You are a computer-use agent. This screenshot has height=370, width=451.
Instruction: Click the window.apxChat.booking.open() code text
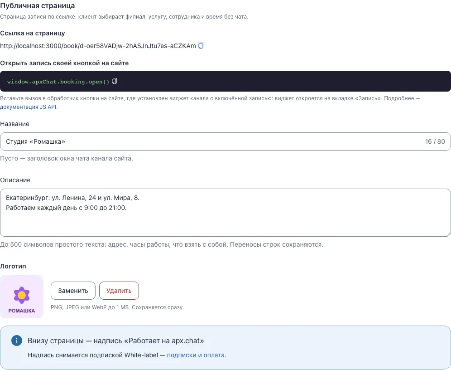click(58, 82)
